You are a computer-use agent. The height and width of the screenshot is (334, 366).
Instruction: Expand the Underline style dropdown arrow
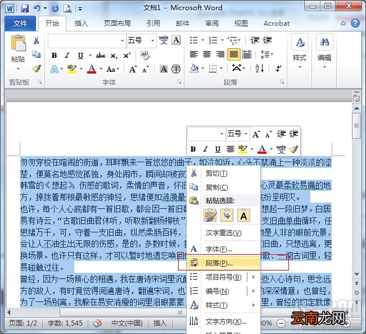[90, 56]
